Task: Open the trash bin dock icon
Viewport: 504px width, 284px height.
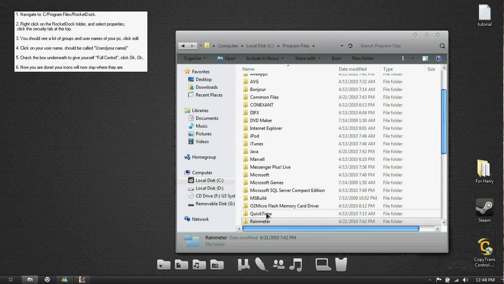Action: pos(341,265)
